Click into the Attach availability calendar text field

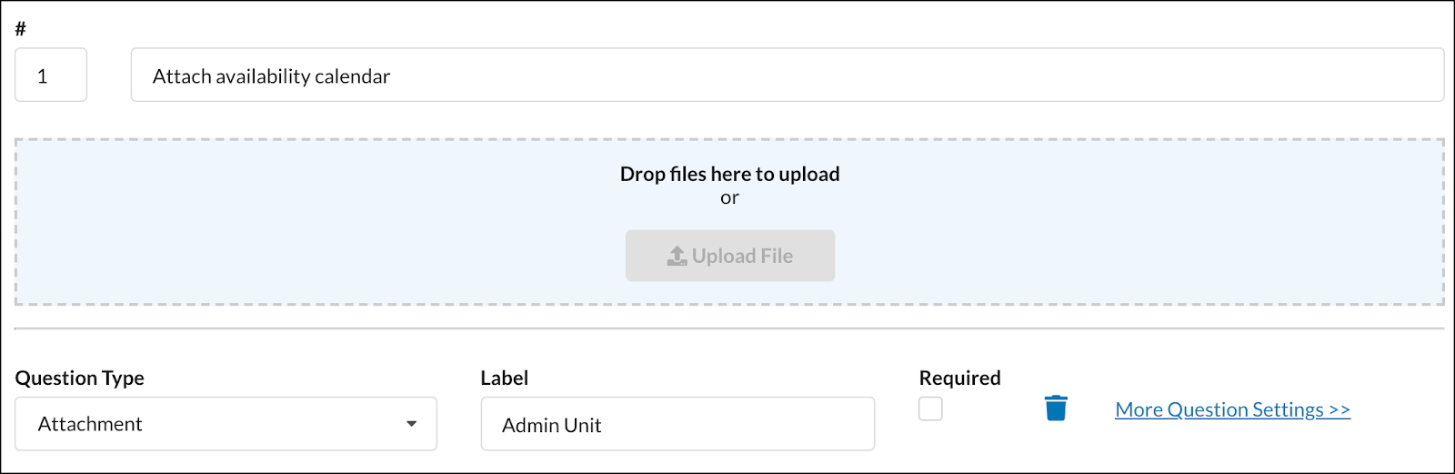(788, 75)
